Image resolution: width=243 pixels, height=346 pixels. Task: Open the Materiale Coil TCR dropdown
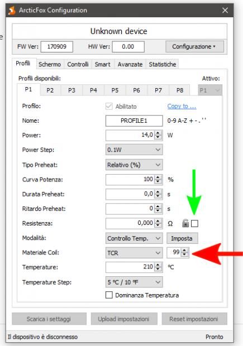pyautogui.click(x=134, y=253)
